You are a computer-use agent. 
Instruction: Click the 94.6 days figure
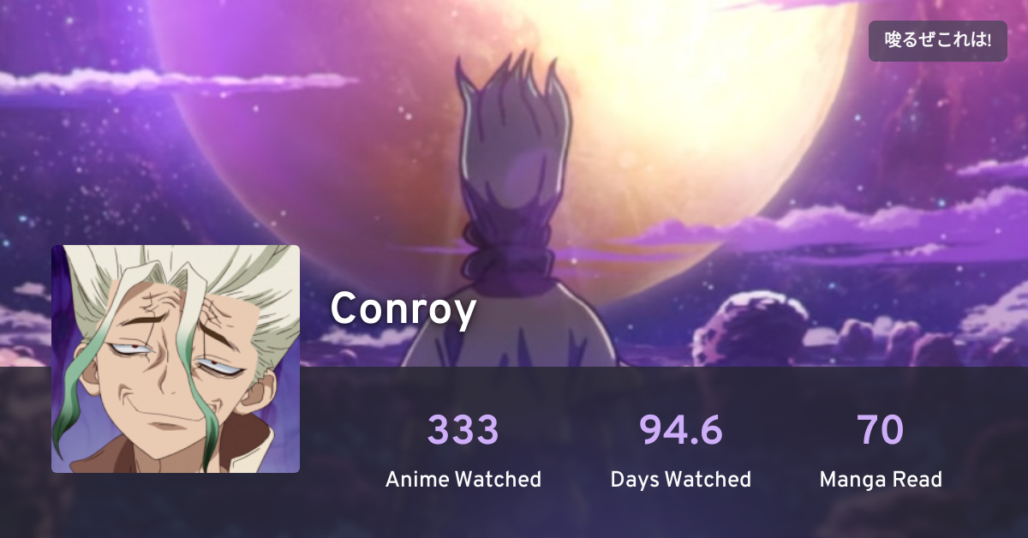click(681, 429)
